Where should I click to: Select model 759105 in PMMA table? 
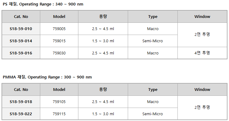[59, 102]
